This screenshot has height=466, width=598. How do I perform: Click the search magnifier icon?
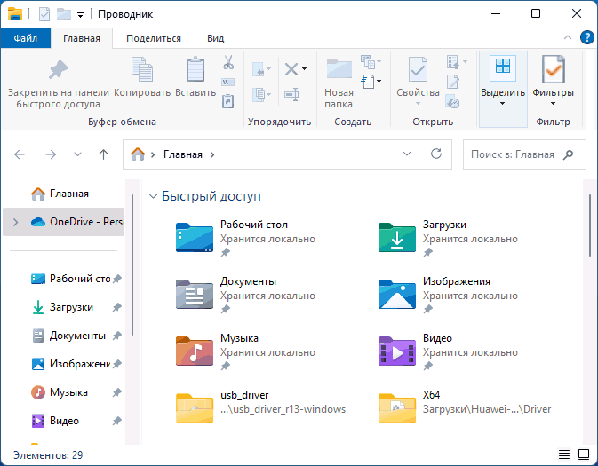click(569, 154)
